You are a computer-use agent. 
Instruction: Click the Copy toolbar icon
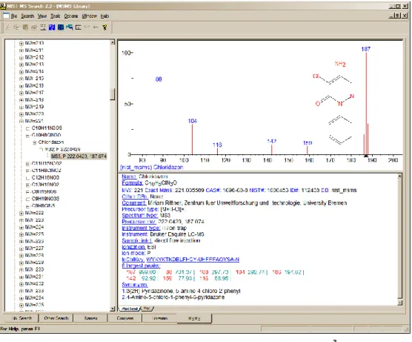coord(16,27)
